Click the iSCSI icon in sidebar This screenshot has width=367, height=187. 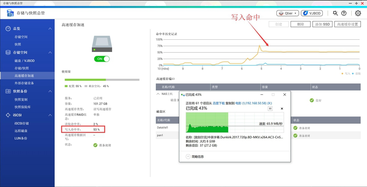point(8,115)
